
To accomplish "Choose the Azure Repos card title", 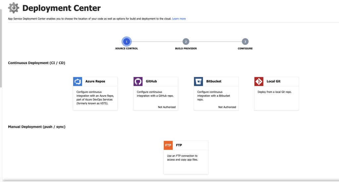I will tap(95, 81).
